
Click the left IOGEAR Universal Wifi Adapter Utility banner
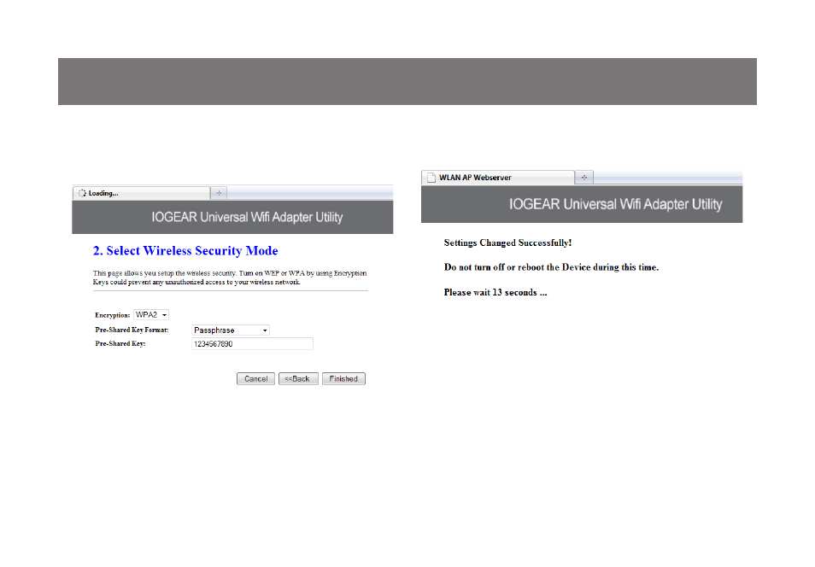tap(232, 217)
